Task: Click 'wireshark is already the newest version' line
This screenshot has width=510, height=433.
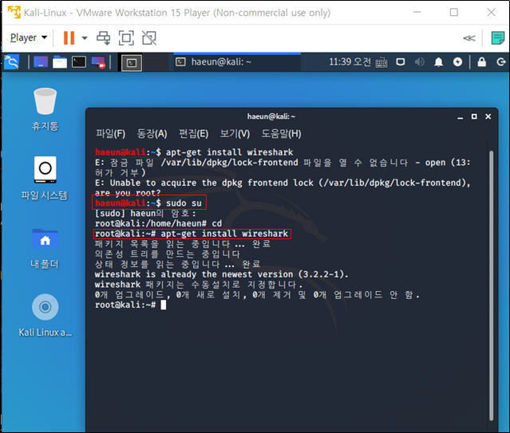Action: pyautogui.click(x=222, y=274)
